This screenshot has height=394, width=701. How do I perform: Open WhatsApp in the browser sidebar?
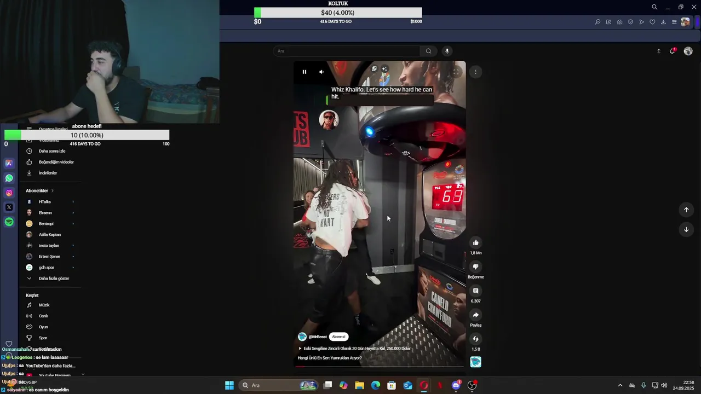(9, 178)
